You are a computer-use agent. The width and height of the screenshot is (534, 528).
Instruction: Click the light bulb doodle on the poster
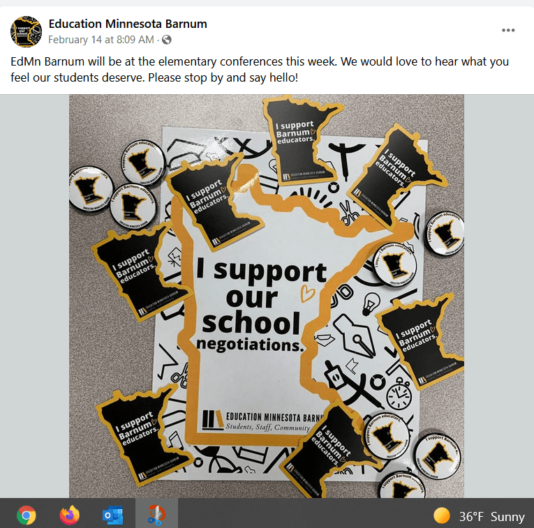pyautogui.click(x=371, y=303)
